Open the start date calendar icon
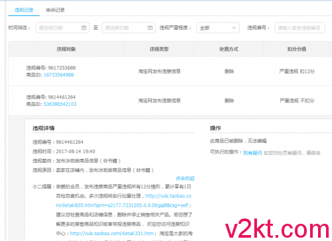The width and height of the screenshot is (332, 241). pyautogui.click(x=84, y=28)
